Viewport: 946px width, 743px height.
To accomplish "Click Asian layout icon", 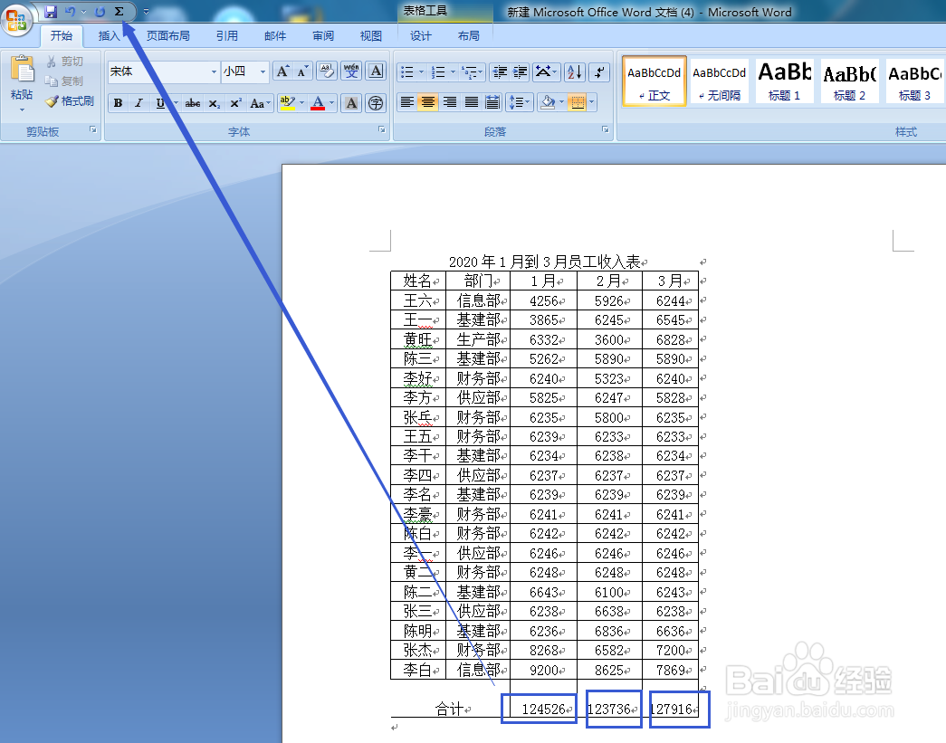I will 546,72.
